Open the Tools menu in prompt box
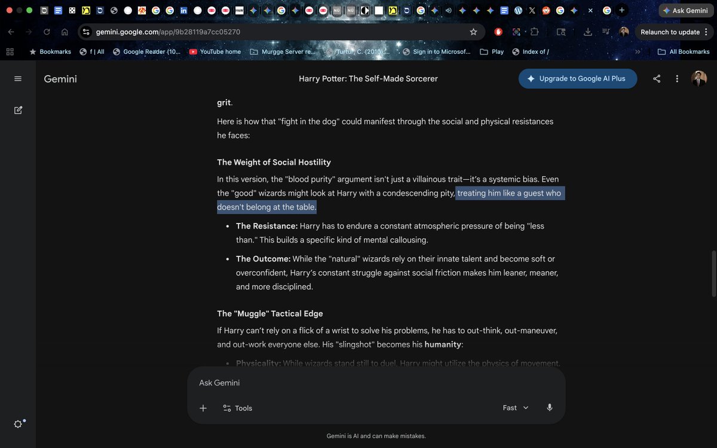717x448 pixels. pos(237,408)
